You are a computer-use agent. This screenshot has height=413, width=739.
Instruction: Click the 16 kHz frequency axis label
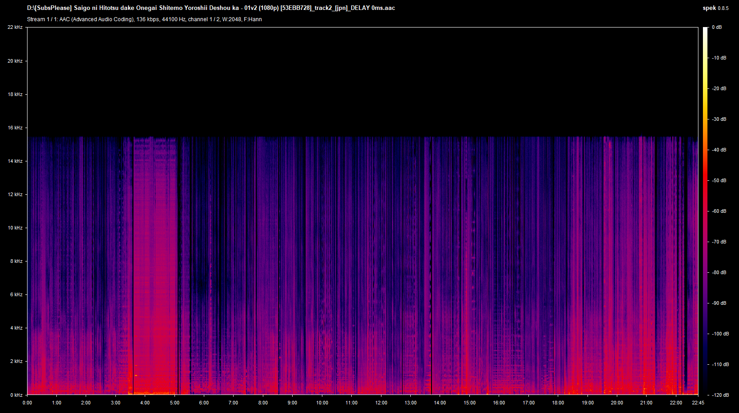(15, 128)
